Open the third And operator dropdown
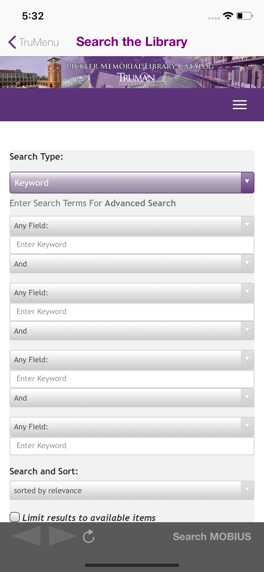This screenshot has width=264, height=572. click(x=132, y=398)
